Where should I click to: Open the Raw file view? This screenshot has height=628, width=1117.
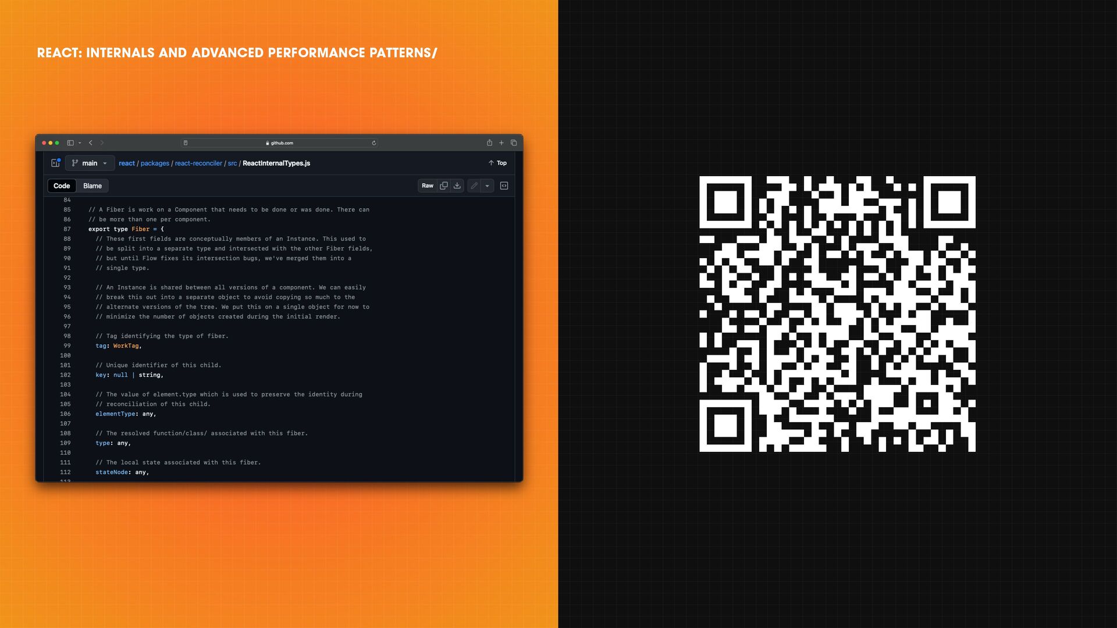click(x=428, y=186)
